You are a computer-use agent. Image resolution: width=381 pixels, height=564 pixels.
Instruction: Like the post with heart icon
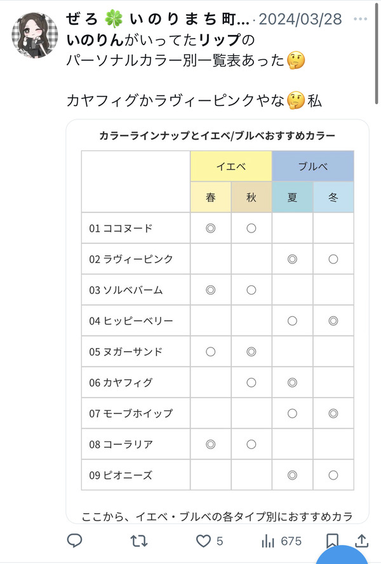pyautogui.click(x=203, y=540)
